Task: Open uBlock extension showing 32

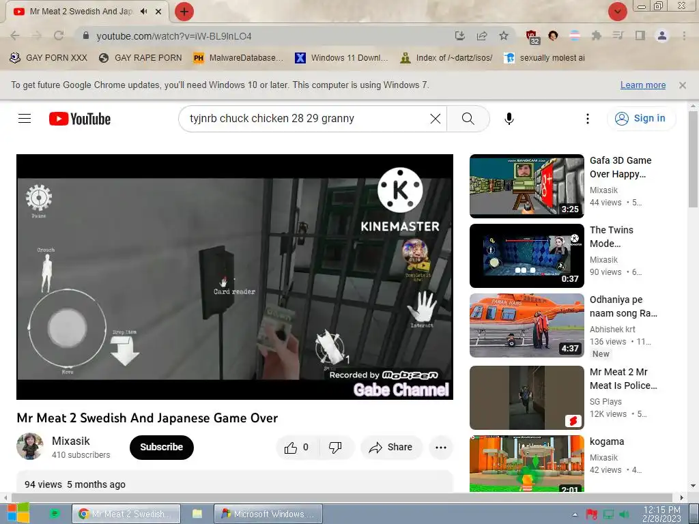Action: point(532,37)
